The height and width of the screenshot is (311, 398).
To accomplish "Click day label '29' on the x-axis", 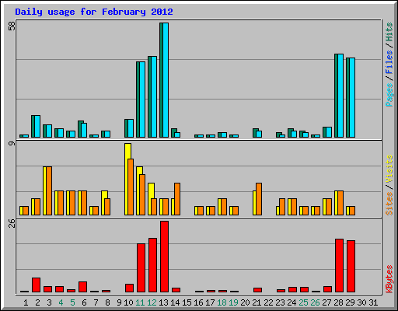I will 350,302.
